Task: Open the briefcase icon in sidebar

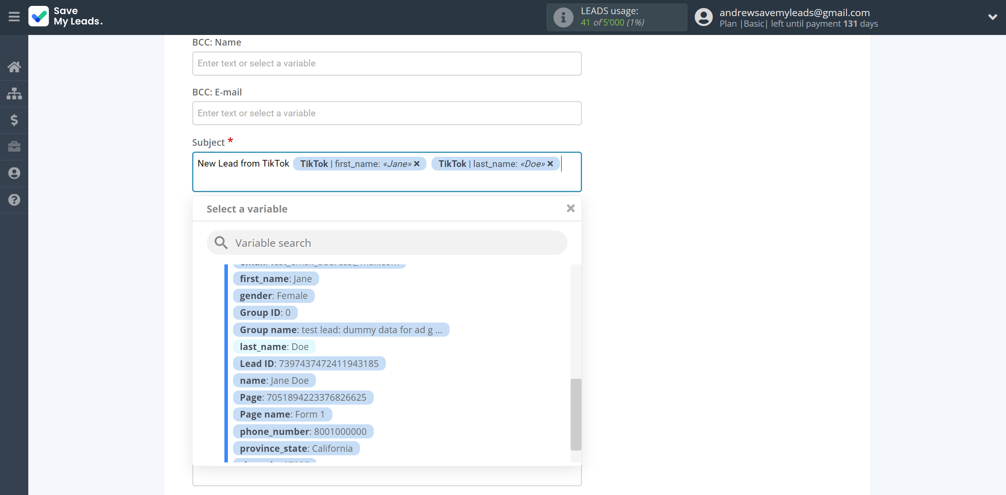Action: tap(14, 147)
